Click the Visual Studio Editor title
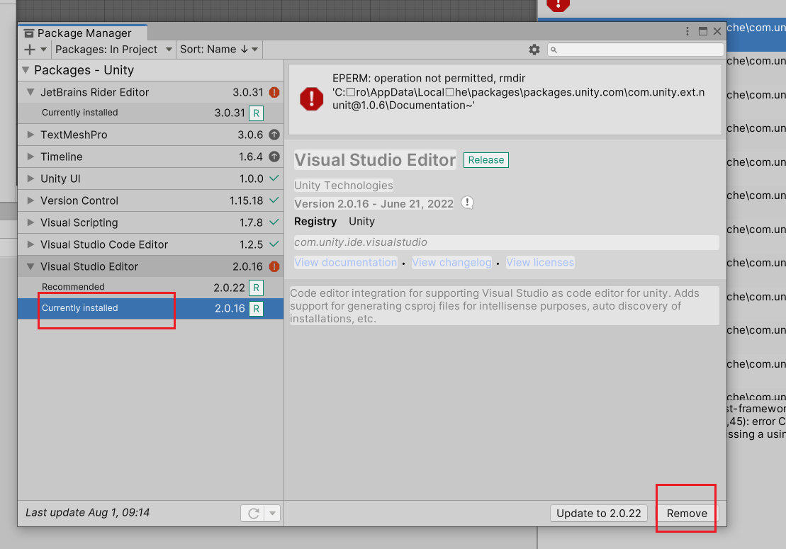The height and width of the screenshot is (549, 786). [375, 160]
